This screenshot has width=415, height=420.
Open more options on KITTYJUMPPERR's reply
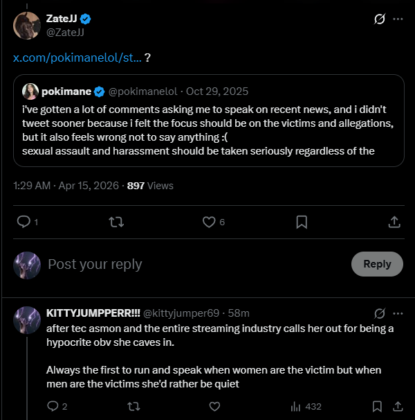pos(398,313)
